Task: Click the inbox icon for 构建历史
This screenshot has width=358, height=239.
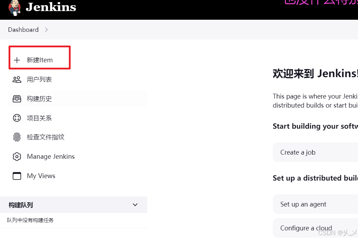Action: (17, 99)
